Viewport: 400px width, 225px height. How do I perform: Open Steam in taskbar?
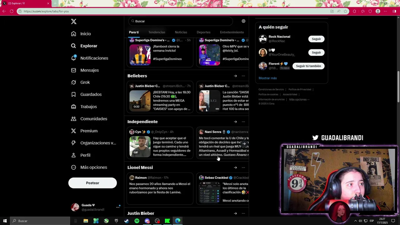[127, 221]
